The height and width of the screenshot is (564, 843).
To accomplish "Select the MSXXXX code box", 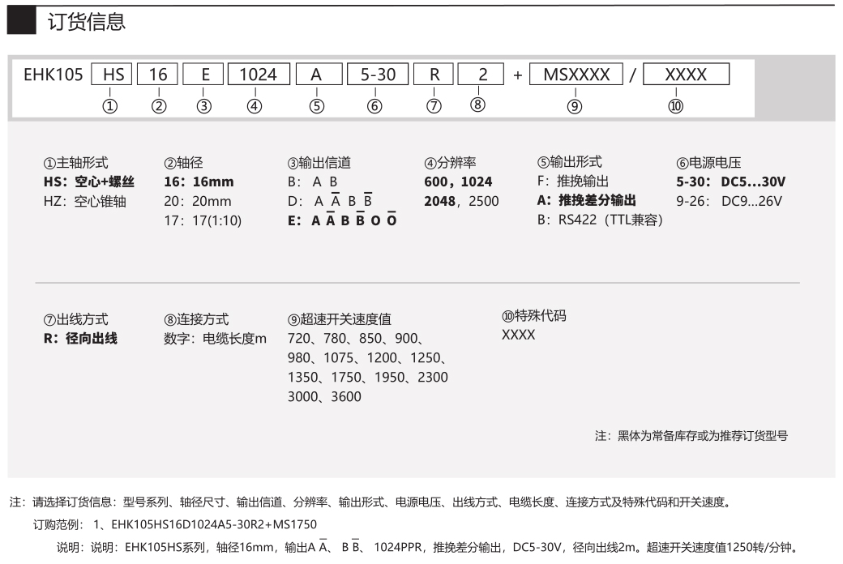I will pos(576,75).
